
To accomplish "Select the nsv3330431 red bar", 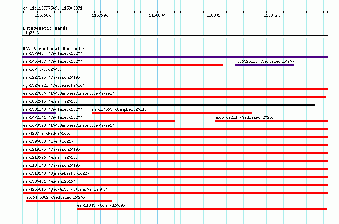I will tap(175, 185).
